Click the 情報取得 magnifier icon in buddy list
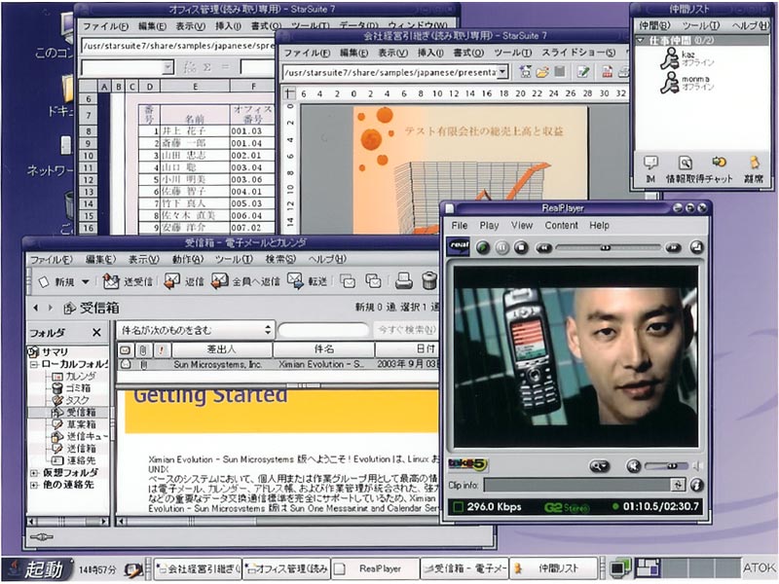 [686, 163]
